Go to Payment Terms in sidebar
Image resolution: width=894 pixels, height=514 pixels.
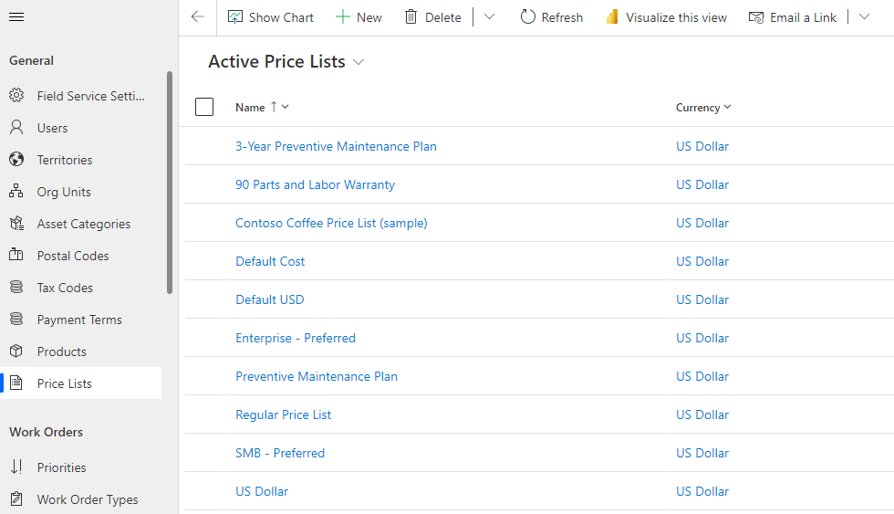coord(81,320)
